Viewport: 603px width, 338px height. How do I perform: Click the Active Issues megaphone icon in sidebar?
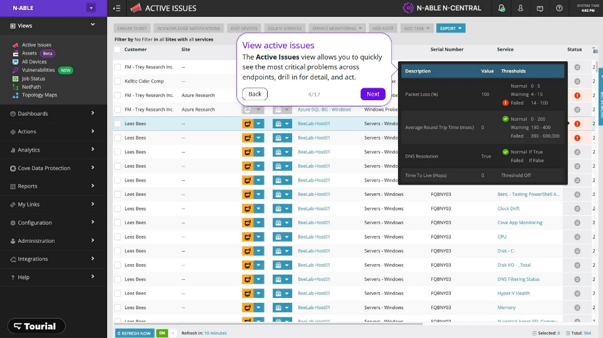pos(16,45)
